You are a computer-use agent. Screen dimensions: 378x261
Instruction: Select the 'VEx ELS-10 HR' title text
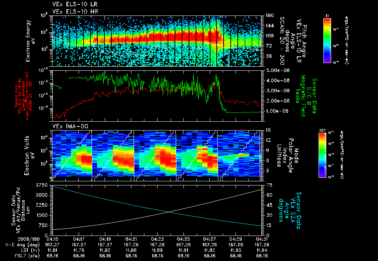pos(75,11)
